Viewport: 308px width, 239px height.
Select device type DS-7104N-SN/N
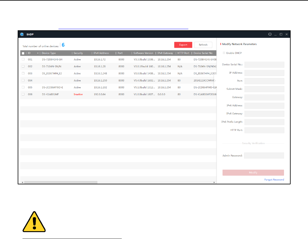pos(52,66)
